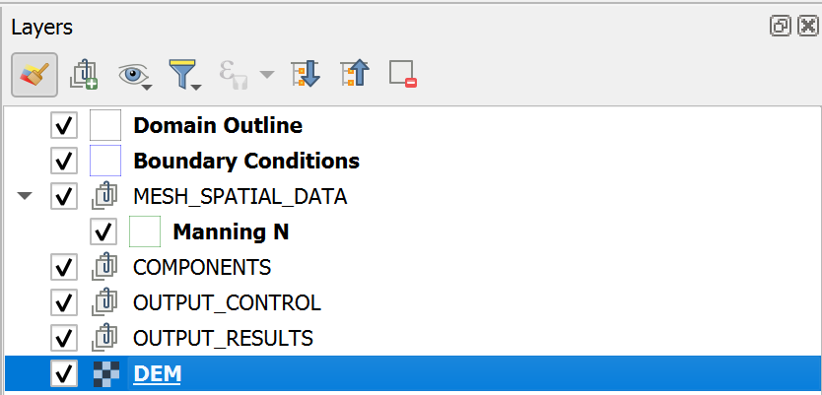
Task: Click the Manning N green symbol swatch
Action: coord(145,231)
